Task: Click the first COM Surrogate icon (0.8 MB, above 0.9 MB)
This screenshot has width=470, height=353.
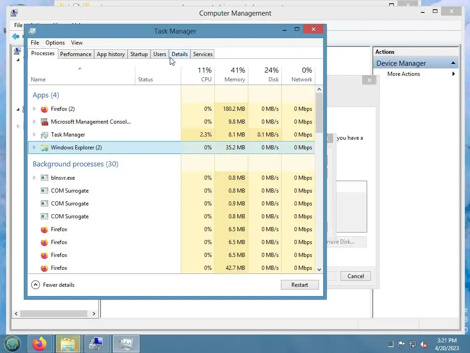Action: (45, 191)
